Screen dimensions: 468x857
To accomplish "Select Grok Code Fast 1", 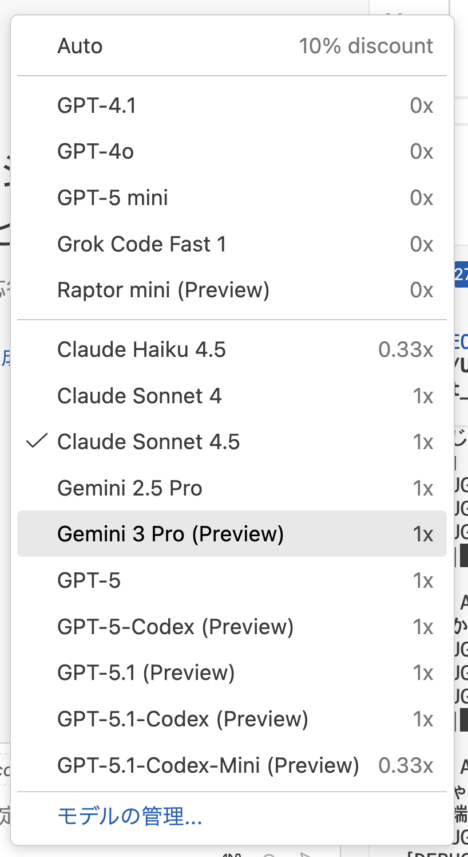I will click(142, 245).
